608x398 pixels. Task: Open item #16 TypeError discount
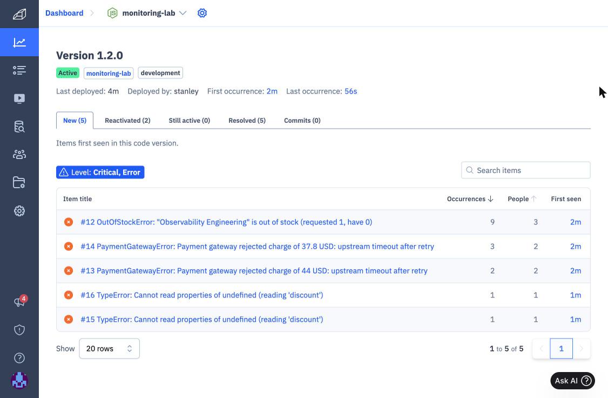202,295
